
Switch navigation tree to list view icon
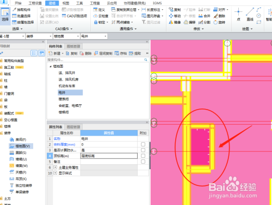(34, 53)
